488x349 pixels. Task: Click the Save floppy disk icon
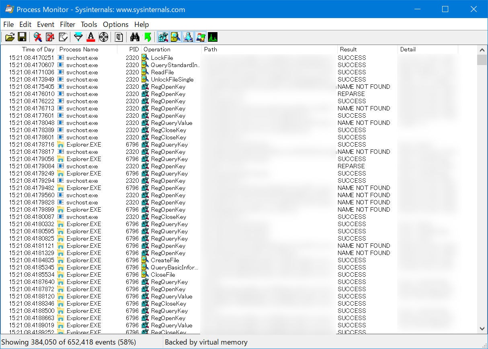[x=22, y=37]
